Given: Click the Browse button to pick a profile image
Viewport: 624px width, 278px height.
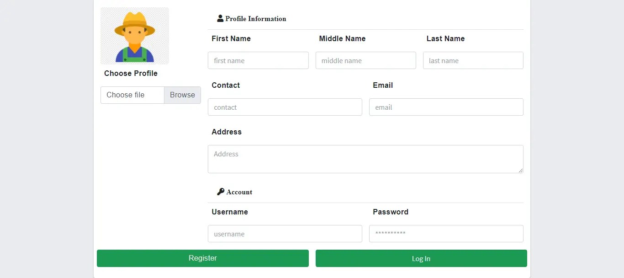Looking at the screenshot, I should pos(182,95).
